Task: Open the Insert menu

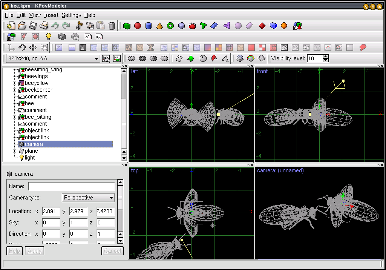Action: (51, 15)
